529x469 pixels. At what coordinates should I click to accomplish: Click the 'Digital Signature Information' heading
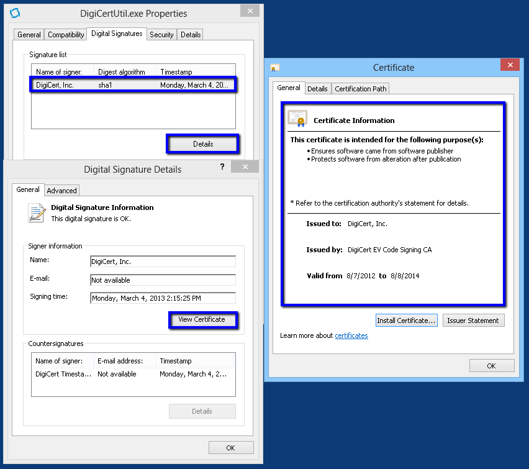click(x=102, y=207)
